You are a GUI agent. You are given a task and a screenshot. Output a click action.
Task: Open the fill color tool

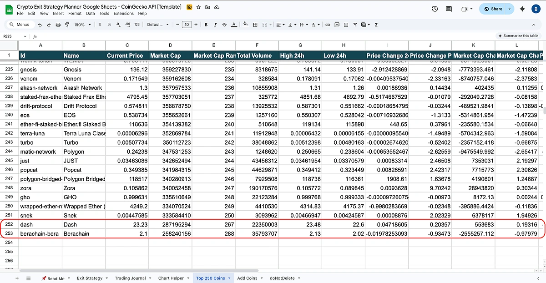(244, 25)
